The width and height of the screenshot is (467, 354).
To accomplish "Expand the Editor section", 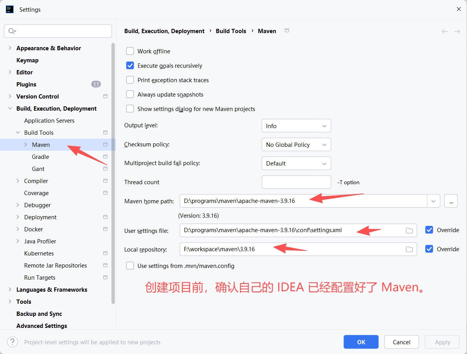I will (10, 72).
